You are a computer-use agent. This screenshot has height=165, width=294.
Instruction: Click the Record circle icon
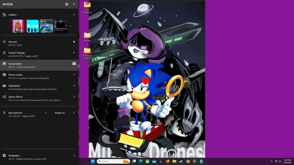tap(4, 42)
